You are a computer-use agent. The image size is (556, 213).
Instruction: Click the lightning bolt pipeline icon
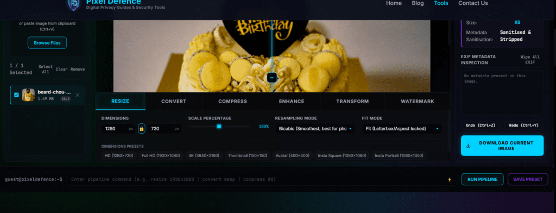coord(450,180)
